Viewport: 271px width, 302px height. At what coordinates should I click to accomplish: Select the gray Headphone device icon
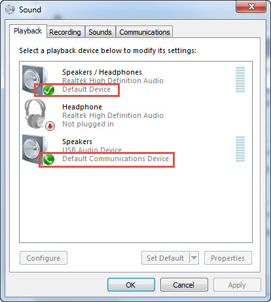point(36,113)
